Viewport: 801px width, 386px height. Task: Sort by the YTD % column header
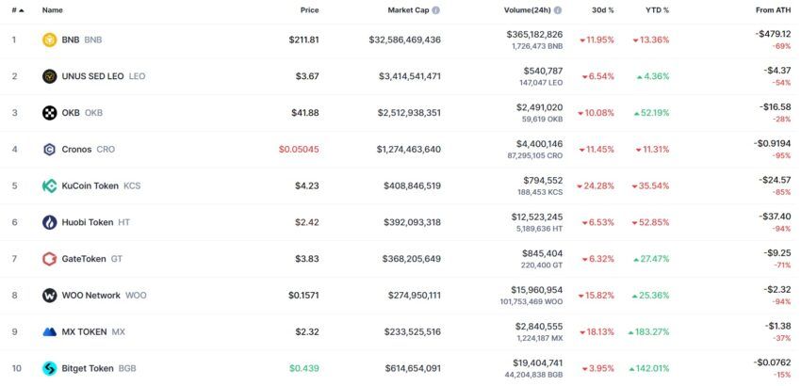tap(657, 10)
